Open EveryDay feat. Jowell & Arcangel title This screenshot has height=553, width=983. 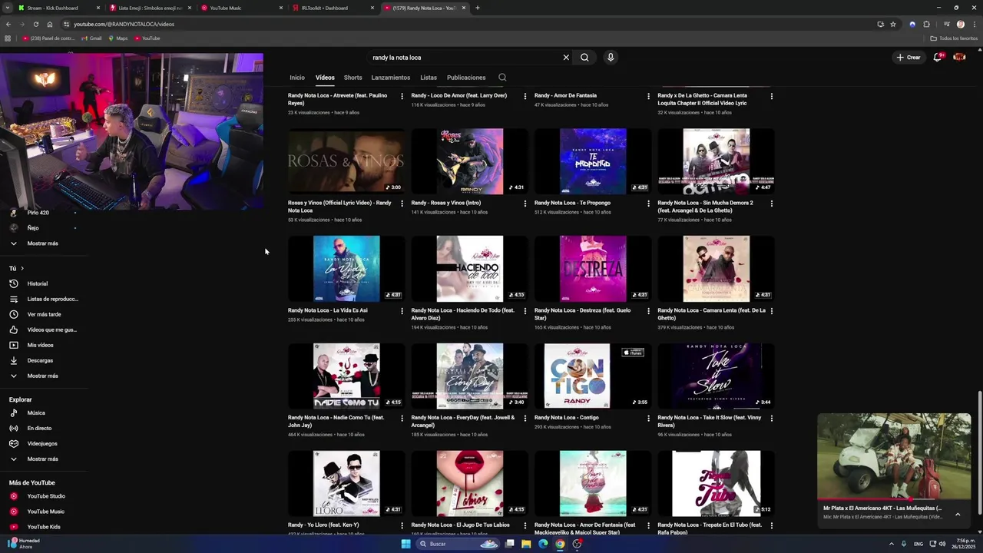pos(462,422)
